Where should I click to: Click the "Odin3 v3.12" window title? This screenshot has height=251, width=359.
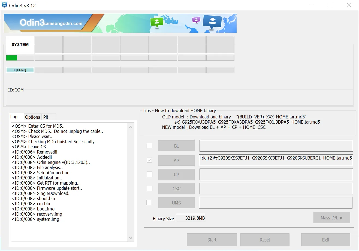[22, 5]
